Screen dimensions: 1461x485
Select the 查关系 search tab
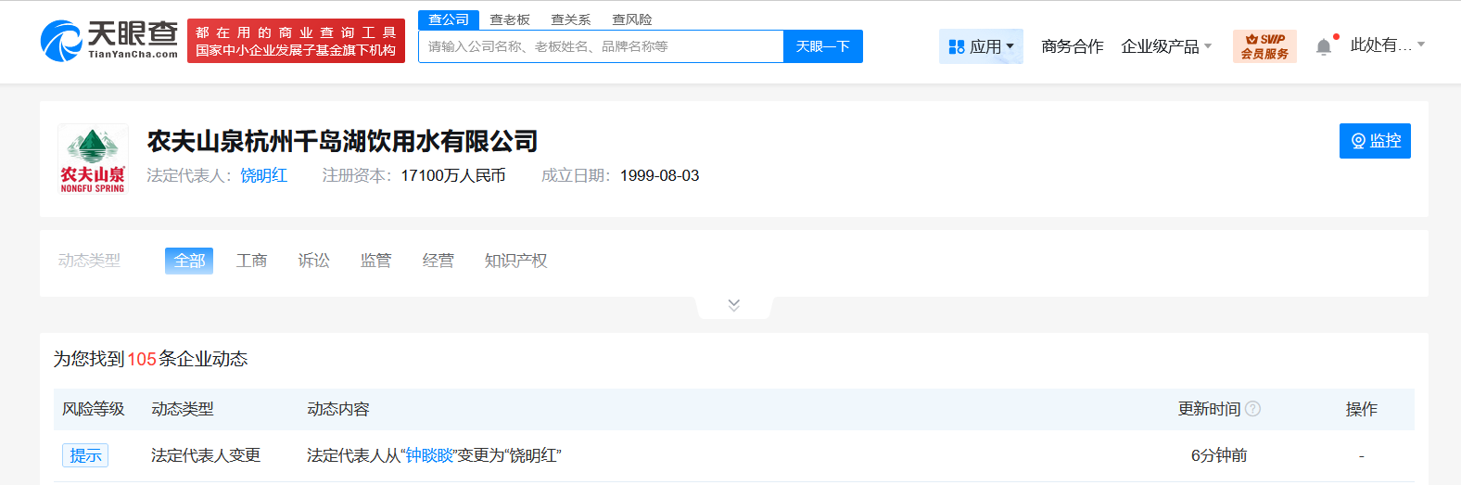coord(571,19)
